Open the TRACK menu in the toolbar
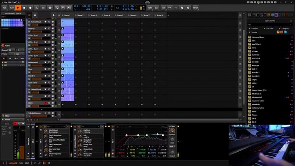Screen dimensions: 295x166 click(195, 8)
